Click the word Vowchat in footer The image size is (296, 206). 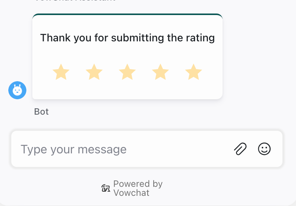click(x=131, y=193)
